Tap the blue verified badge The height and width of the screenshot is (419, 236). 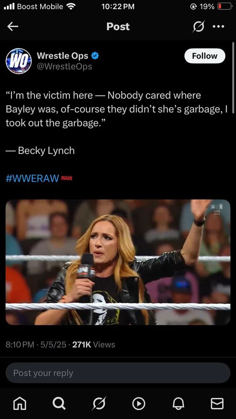point(95,56)
